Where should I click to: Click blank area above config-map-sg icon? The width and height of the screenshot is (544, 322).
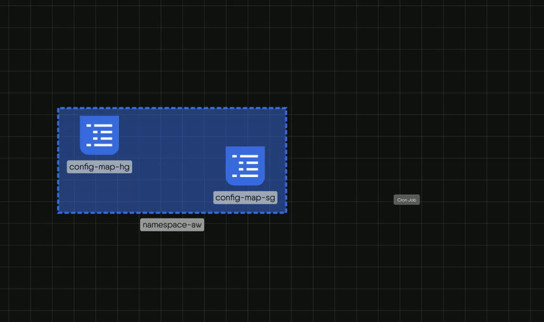[245, 126]
